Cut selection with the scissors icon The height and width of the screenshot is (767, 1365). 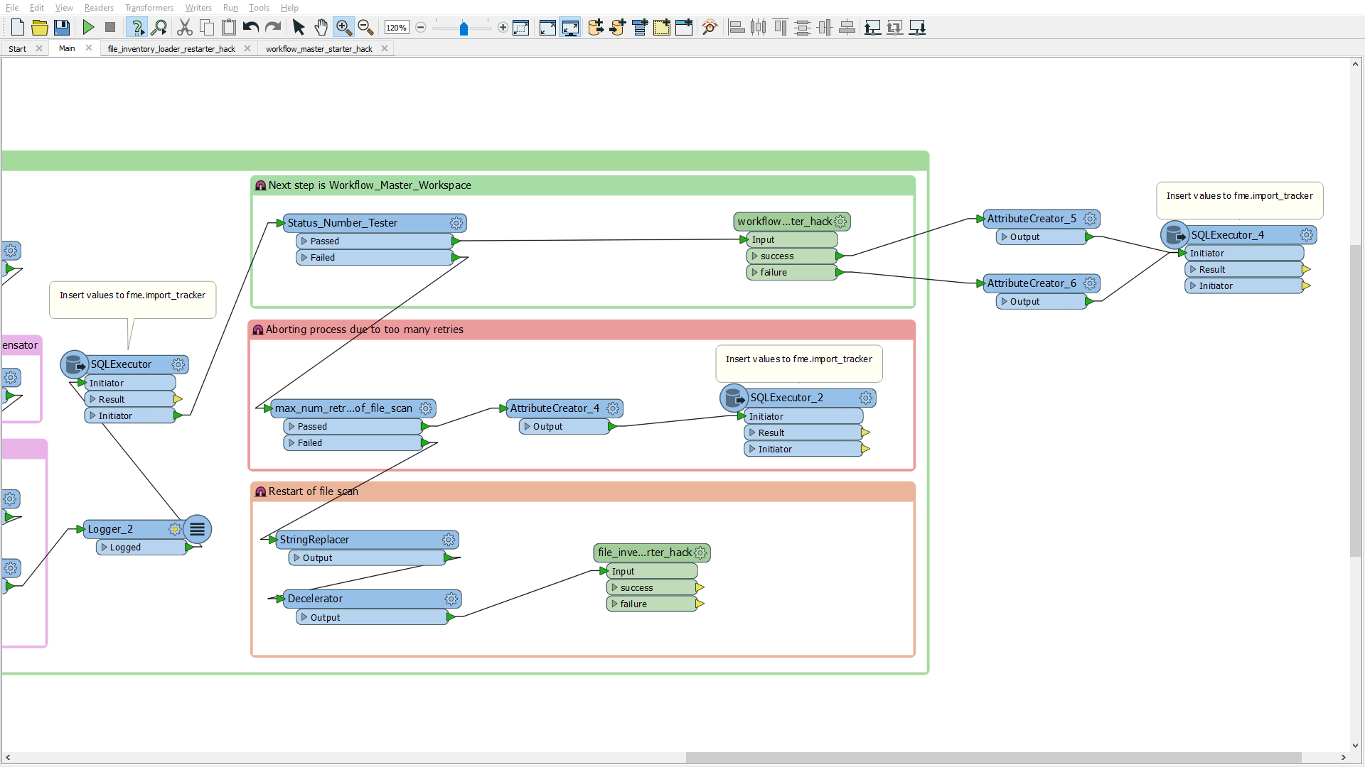[185, 28]
